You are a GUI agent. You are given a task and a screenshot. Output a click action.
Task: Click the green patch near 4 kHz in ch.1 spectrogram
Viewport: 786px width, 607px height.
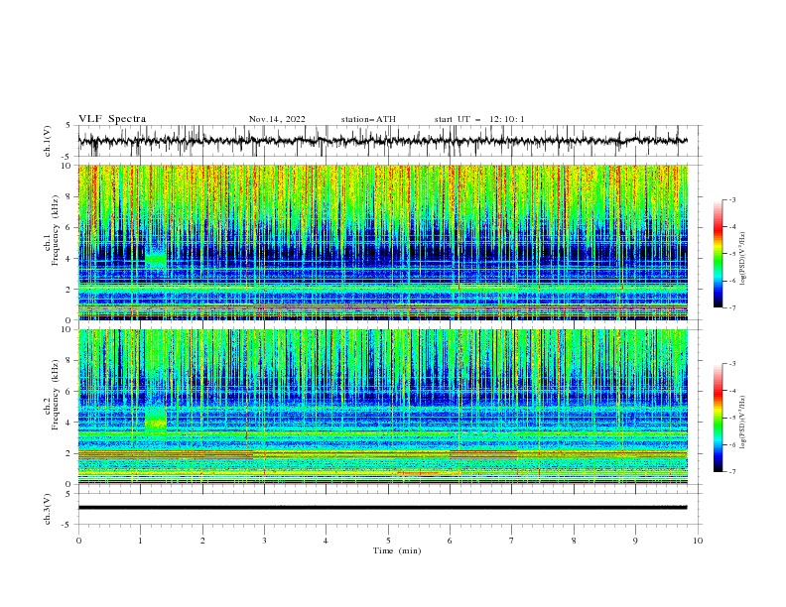click(156, 260)
